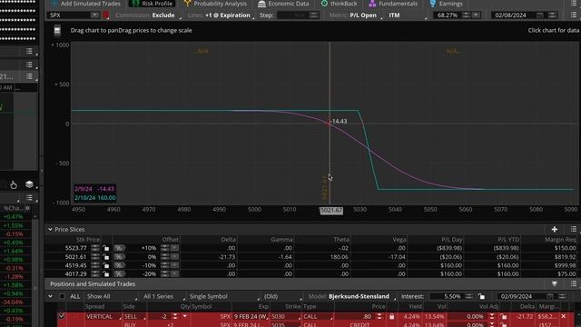The height and width of the screenshot is (327, 581).
Task: Adjust the stock price stepper for 5523.77
Action: tap(95, 248)
